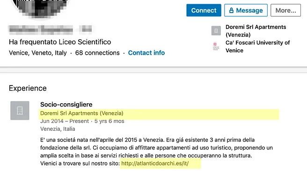This screenshot has width=307, height=171.
Task: Open the Message button with lock icon
Action: click(246, 10)
